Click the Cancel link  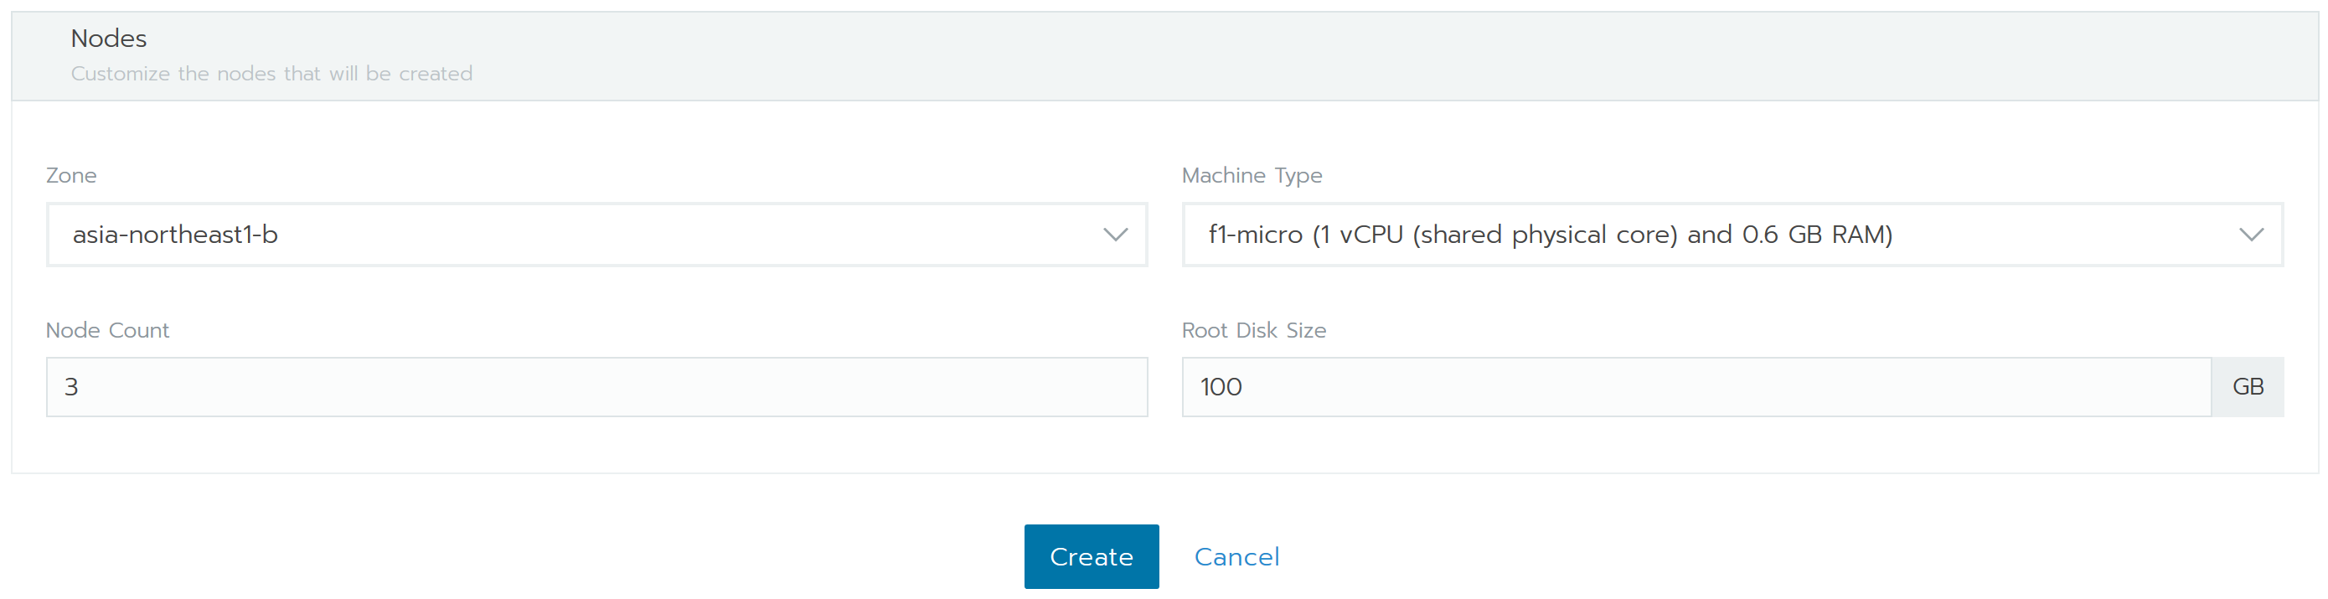coord(1236,557)
